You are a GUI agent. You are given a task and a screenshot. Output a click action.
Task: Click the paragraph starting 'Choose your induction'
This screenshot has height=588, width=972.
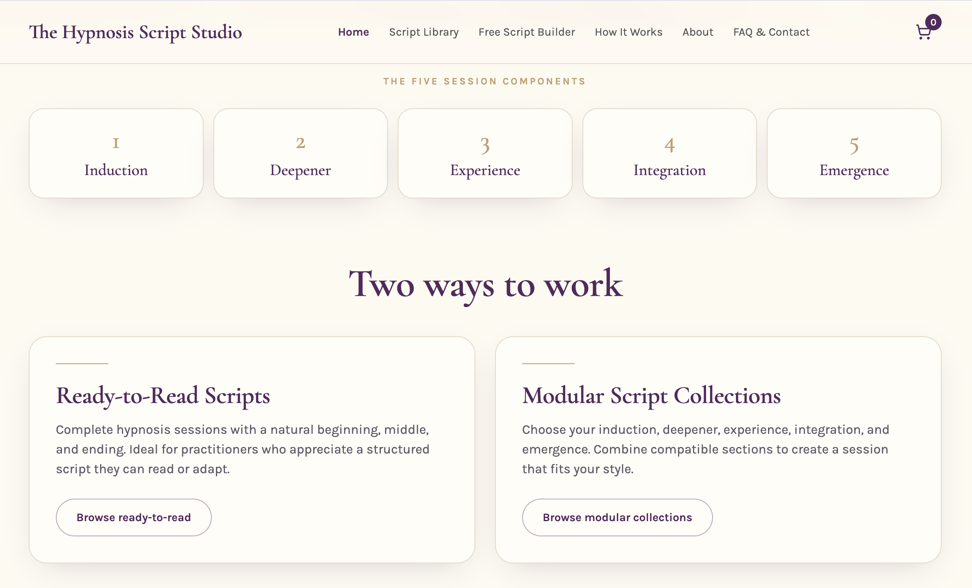point(706,449)
